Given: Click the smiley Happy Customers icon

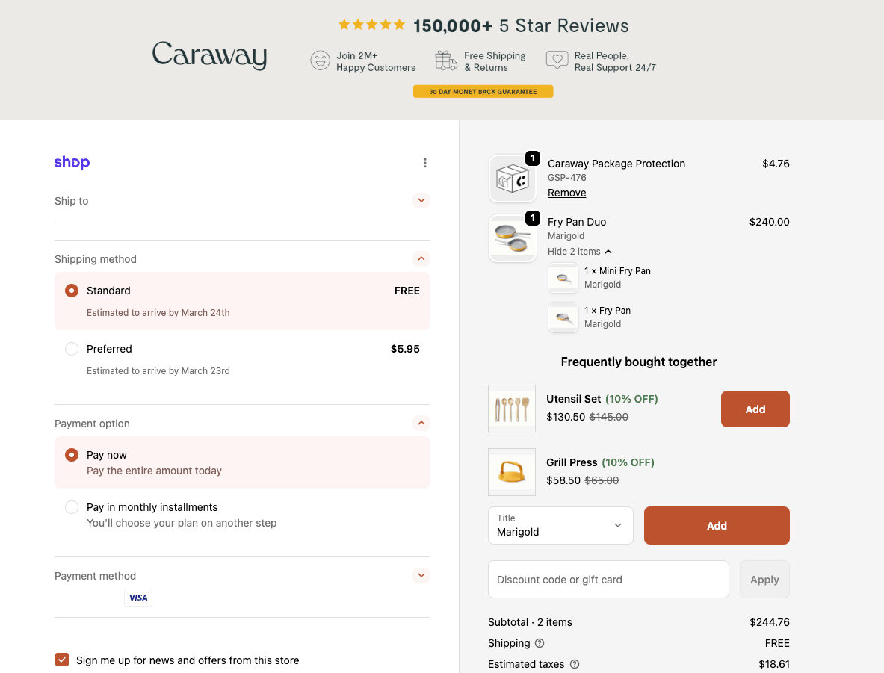Looking at the screenshot, I should click(321, 61).
